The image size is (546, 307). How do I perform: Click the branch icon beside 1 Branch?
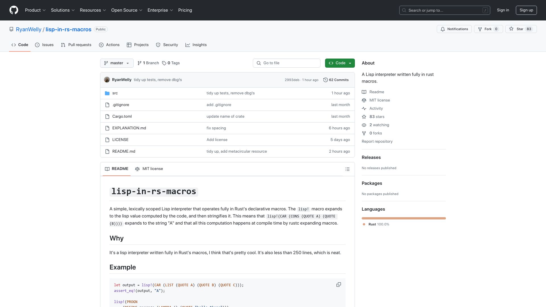(139, 63)
